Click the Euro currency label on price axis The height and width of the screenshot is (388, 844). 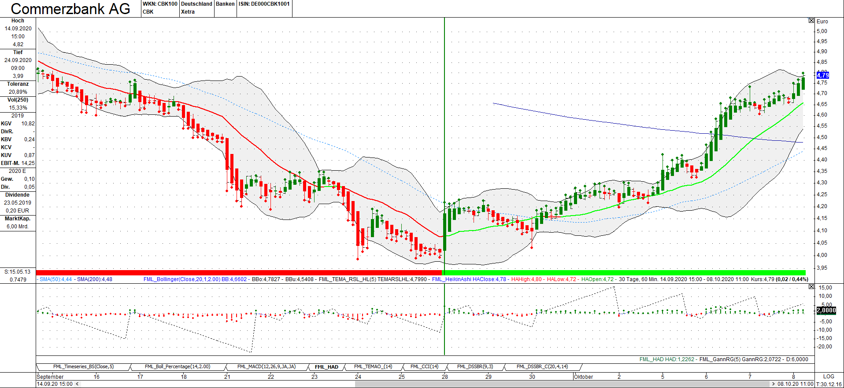[822, 22]
